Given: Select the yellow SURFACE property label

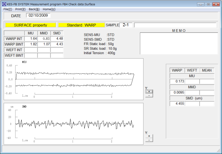Looking at the screenshot, I should pyautogui.click(x=30, y=25).
